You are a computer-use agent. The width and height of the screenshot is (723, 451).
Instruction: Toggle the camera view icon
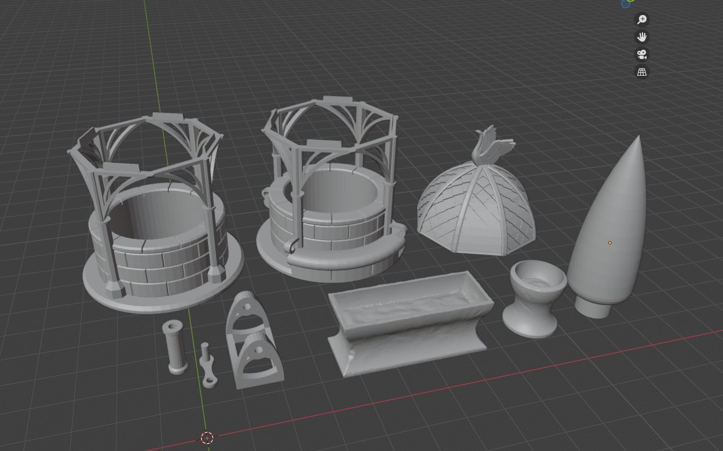(x=642, y=54)
